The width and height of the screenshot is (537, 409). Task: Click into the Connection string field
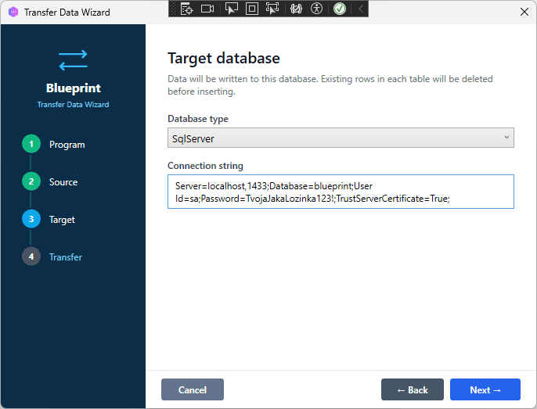coord(341,192)
